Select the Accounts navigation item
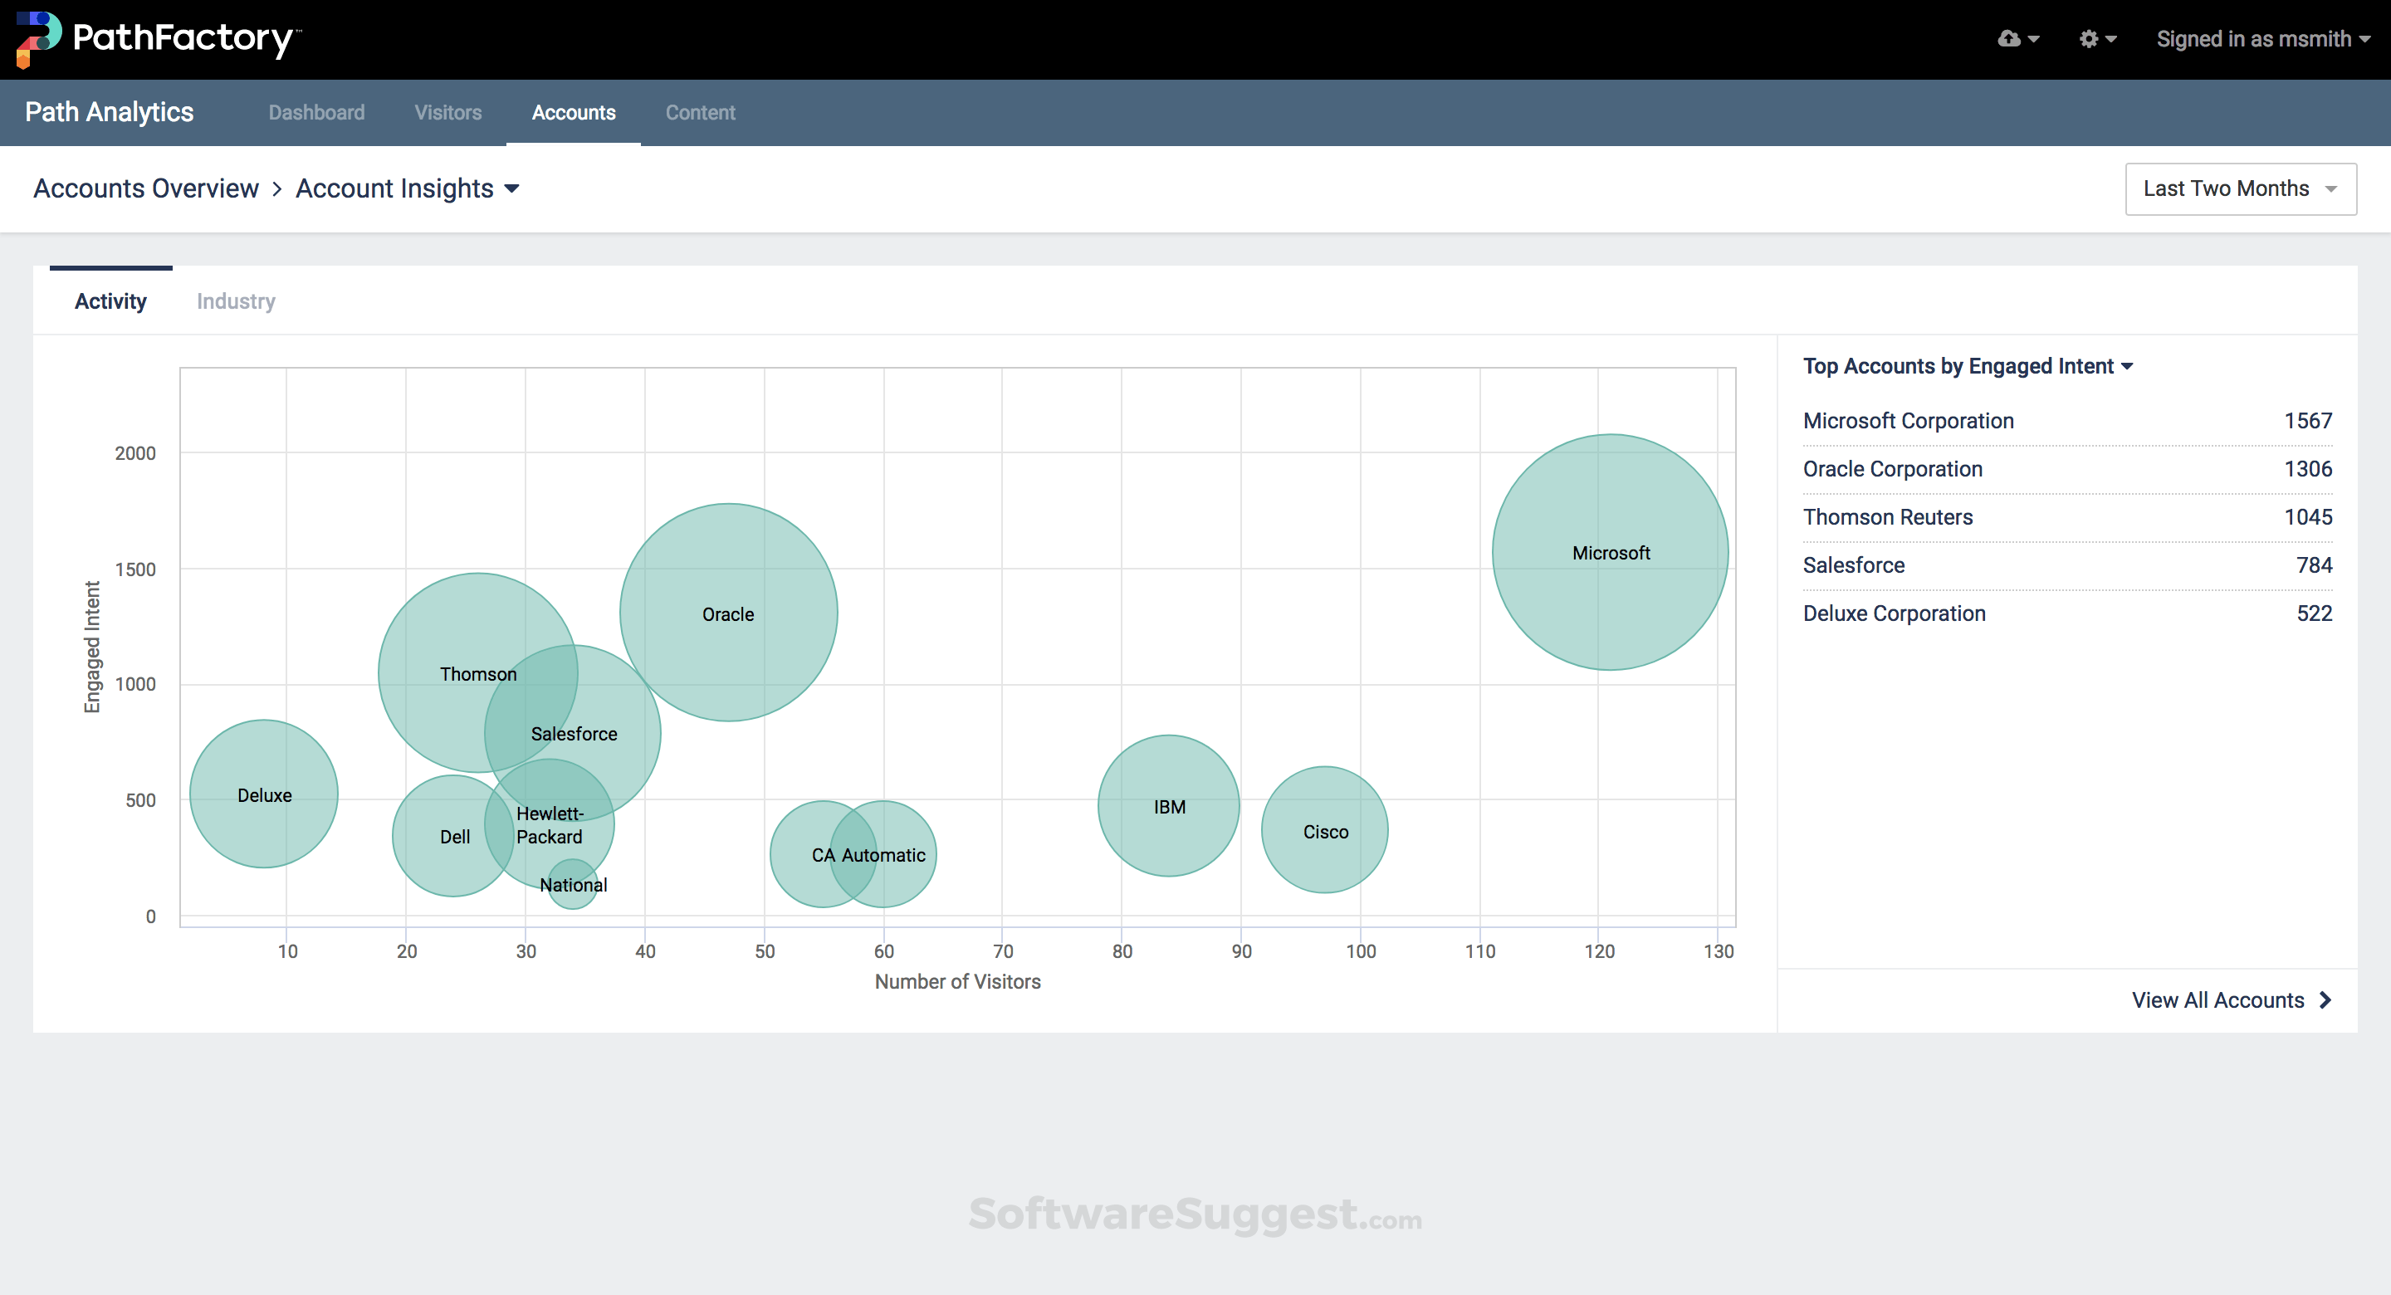 574,112
